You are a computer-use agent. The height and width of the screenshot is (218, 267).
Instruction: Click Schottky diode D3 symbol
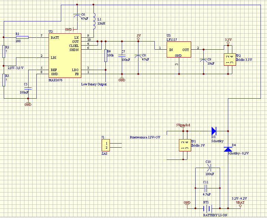tap(214, 131)
